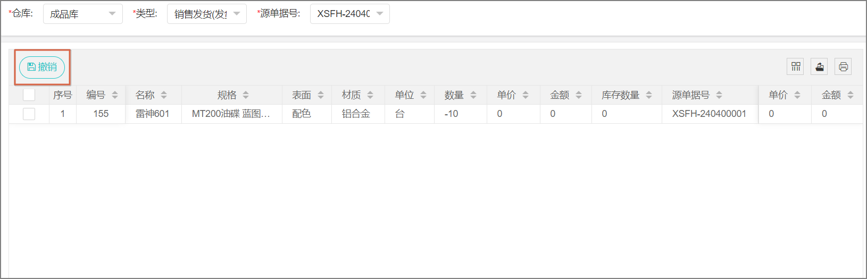This screenshot has width=867, height=279.
Task: Toggle the select-all header checkbox
Action: [29, 95]
